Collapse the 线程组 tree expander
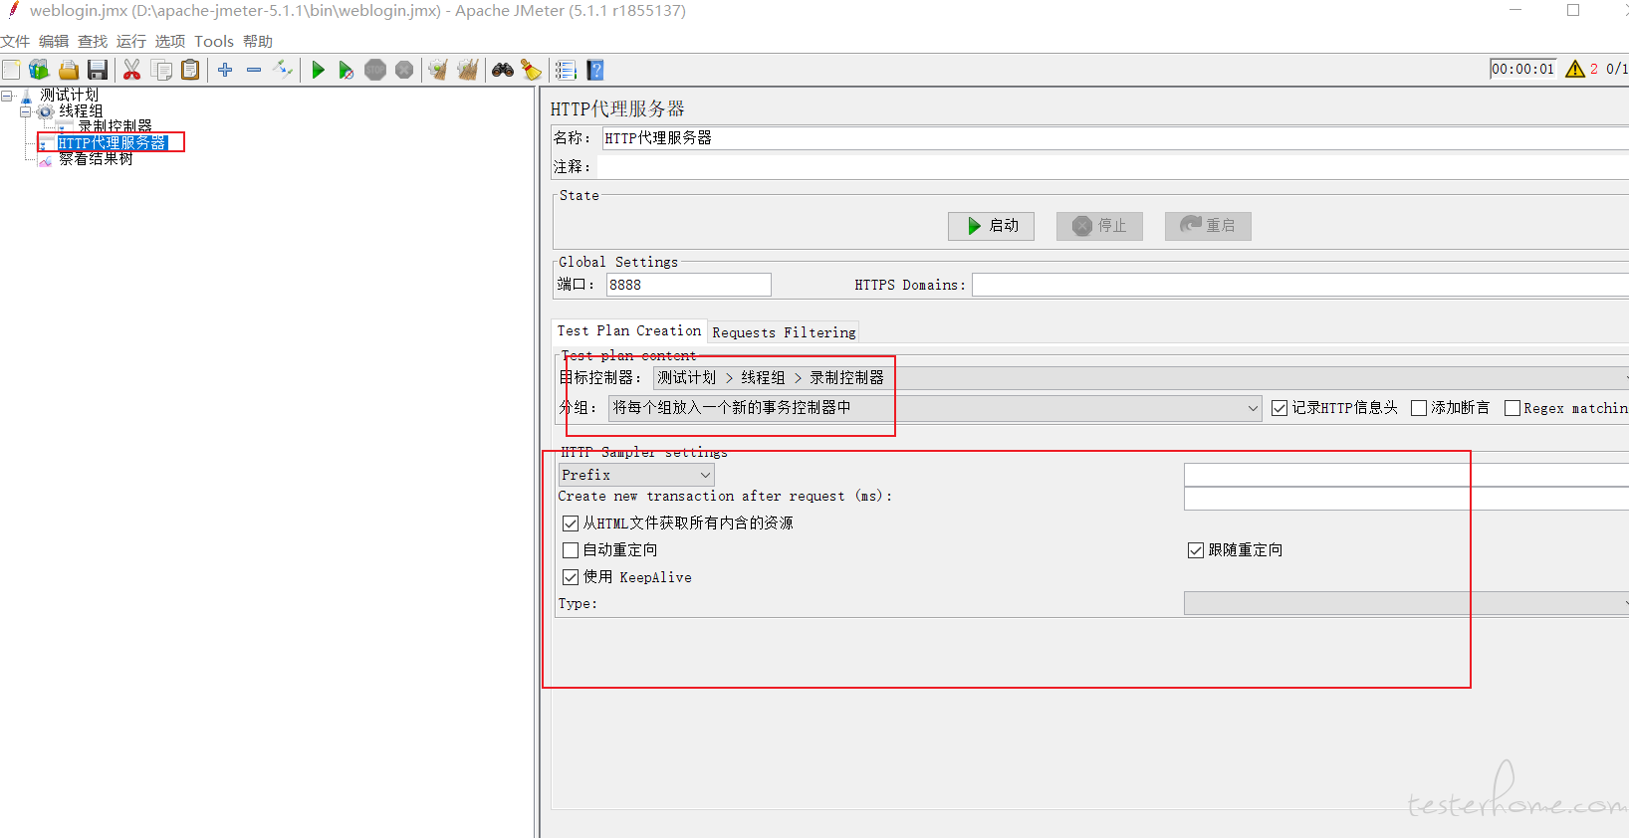The height and width of the screenshot is (838, 1629). point(26,111)
